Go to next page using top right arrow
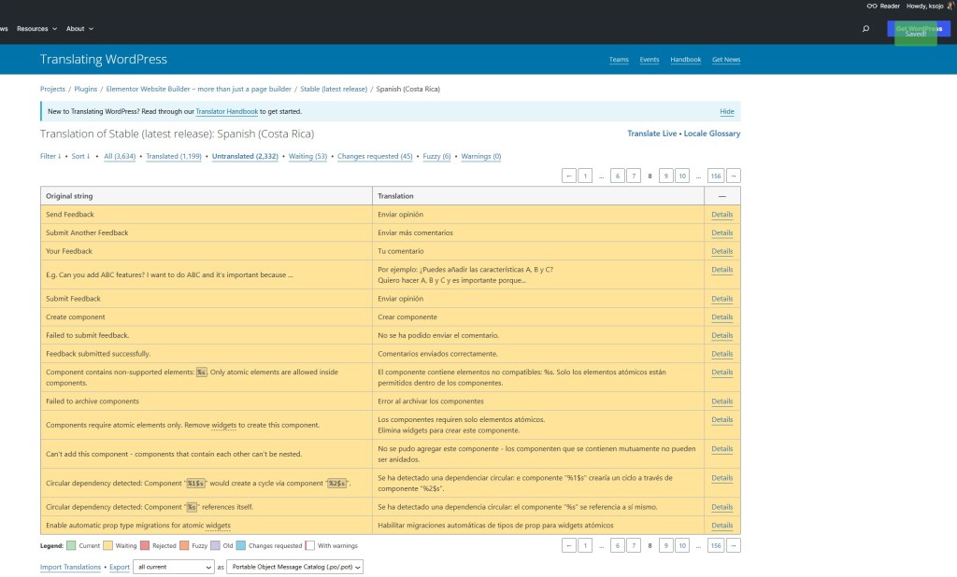Screen dimensions: 957x577 pos(733,176)
